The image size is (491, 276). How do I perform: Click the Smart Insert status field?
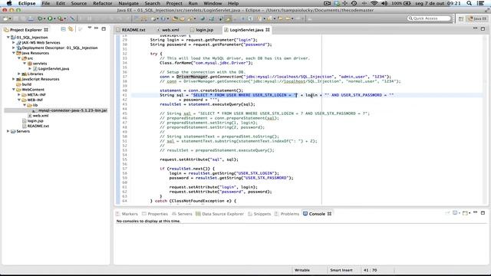[341, 270]
